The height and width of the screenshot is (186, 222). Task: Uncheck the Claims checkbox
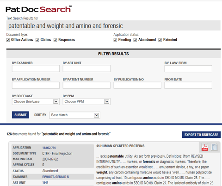pos(37,40)
